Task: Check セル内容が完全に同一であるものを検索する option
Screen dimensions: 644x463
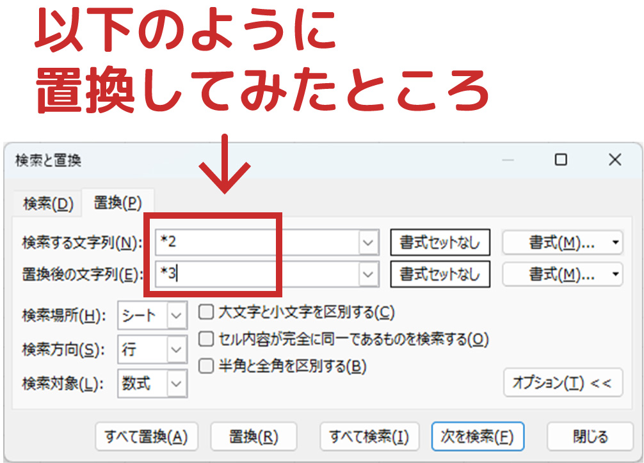Action: click(206, 339)
